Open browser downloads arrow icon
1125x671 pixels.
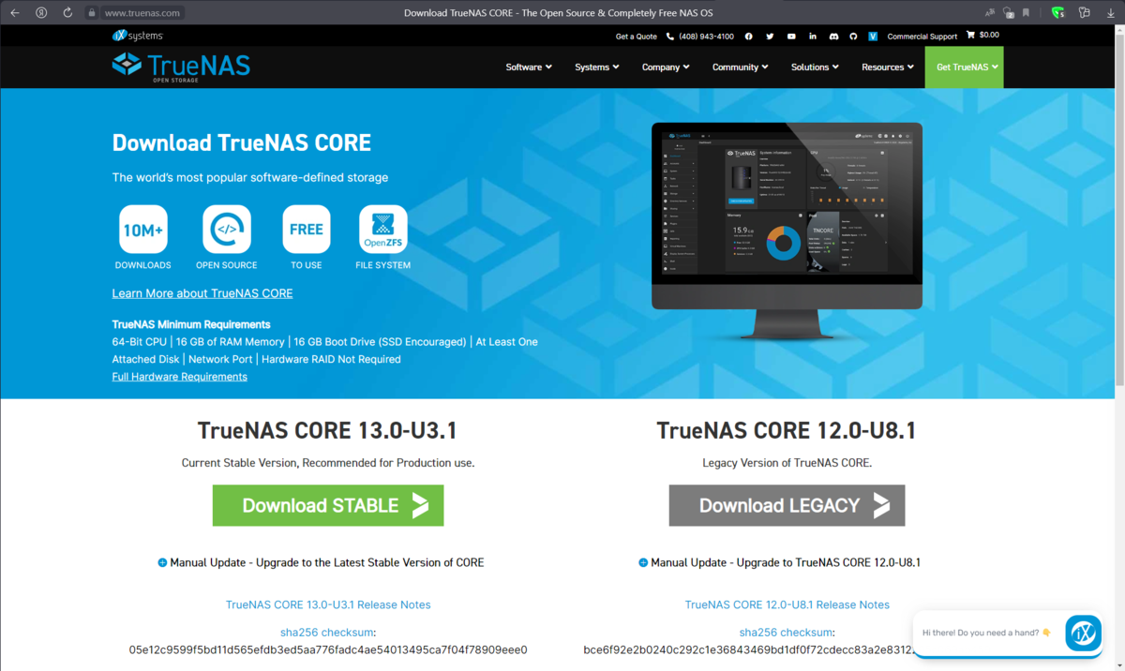1111,13
